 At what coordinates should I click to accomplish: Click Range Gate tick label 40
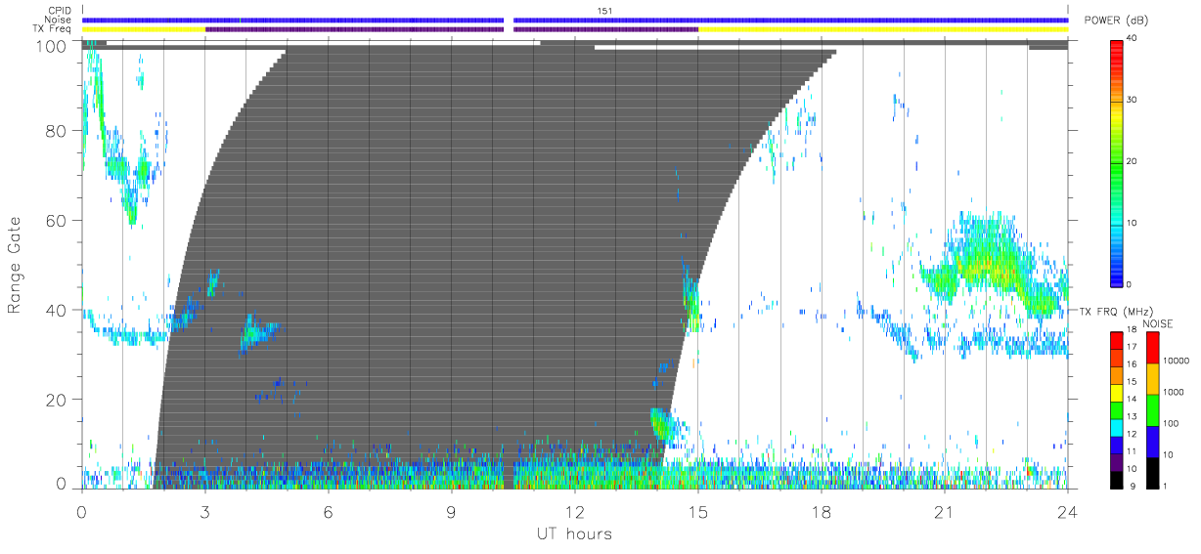56,310
